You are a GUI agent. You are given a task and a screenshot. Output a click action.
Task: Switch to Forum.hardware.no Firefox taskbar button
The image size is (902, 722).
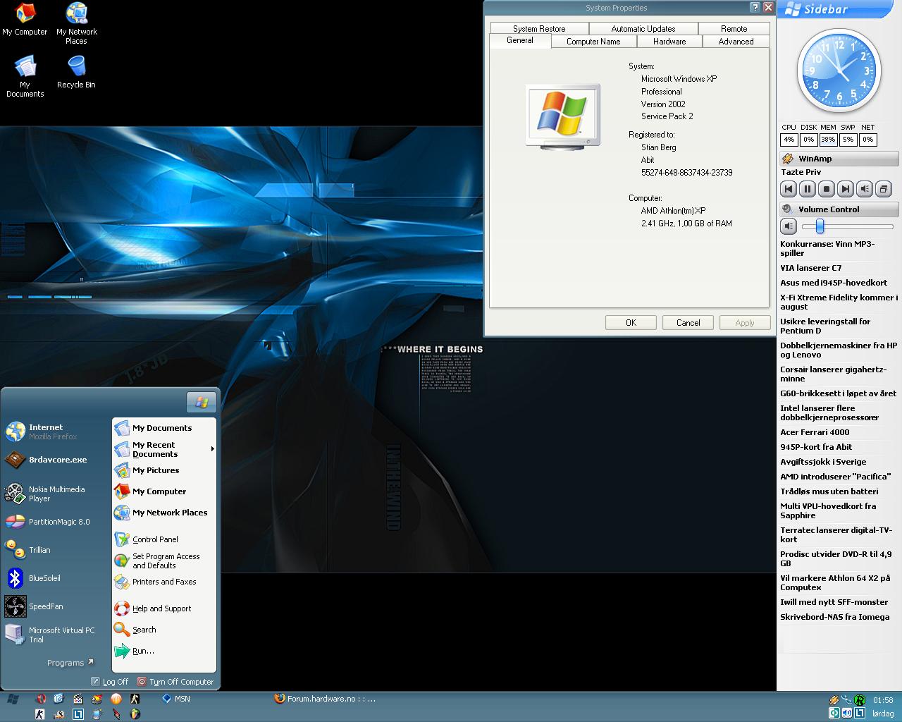click(324, 699)
